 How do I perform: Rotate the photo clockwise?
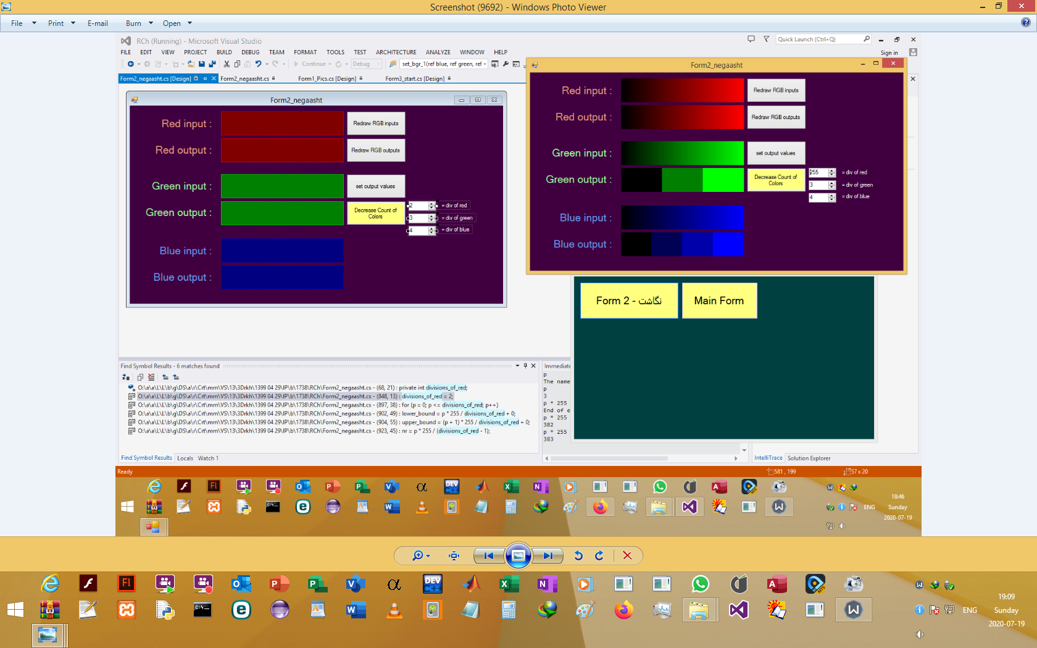pos(599,555)
